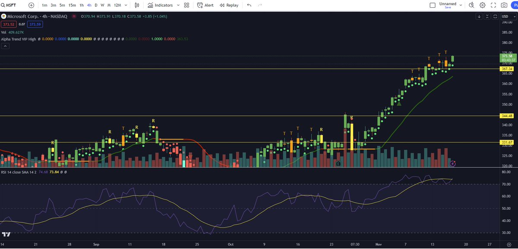Click the green up-triangle signal marker

pyautogui.click(x=399, y=103)
